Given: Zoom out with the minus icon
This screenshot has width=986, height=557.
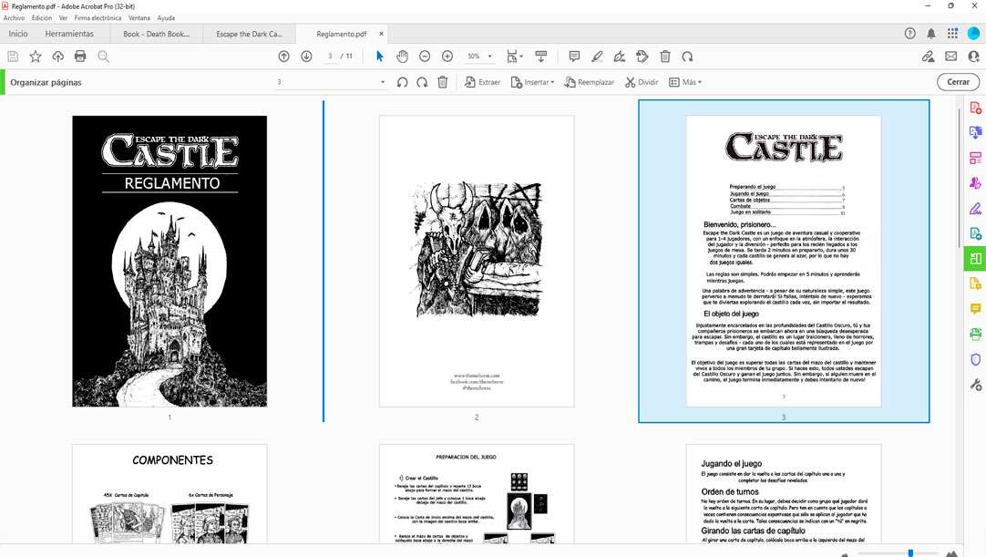Looking at the screenshot, I should (425, 57).
